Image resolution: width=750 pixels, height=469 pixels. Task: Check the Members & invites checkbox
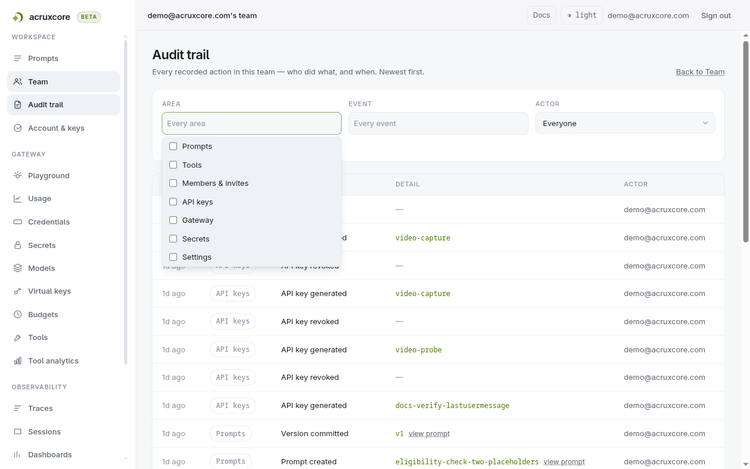pyautogui.click(x=173, y=183)
